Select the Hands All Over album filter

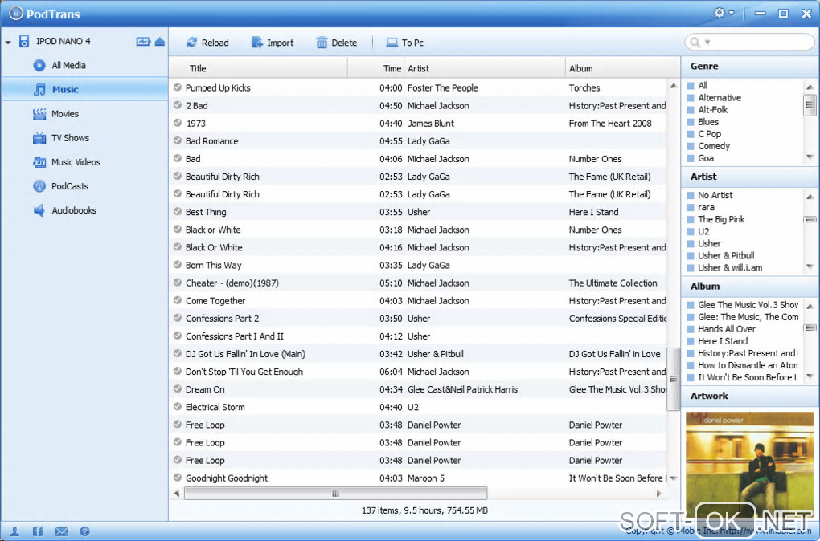(727, 329)
